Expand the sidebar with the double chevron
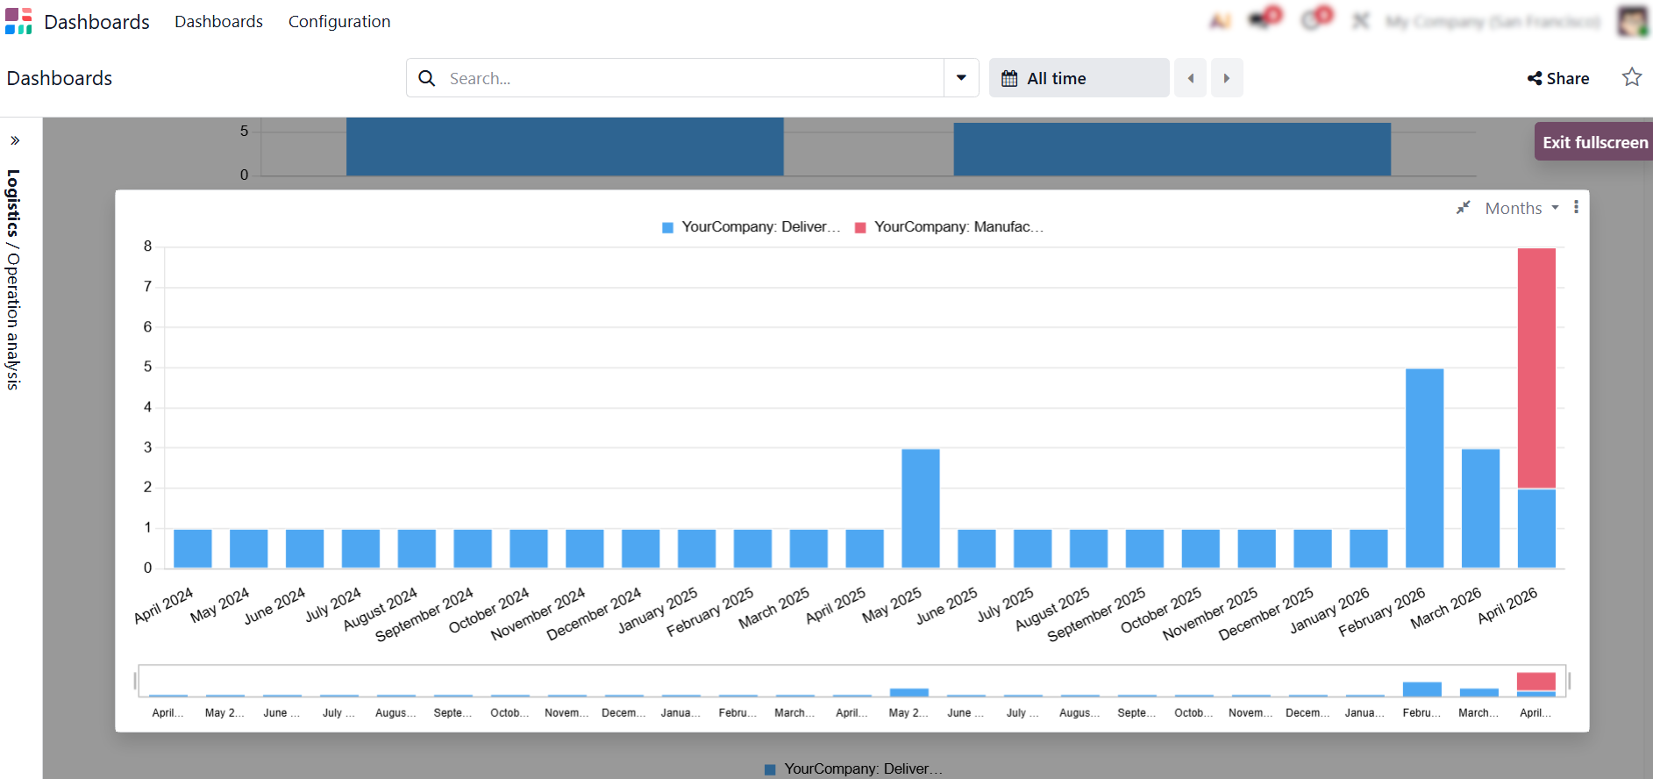The image size is (1653, 779). click(15, 140)
